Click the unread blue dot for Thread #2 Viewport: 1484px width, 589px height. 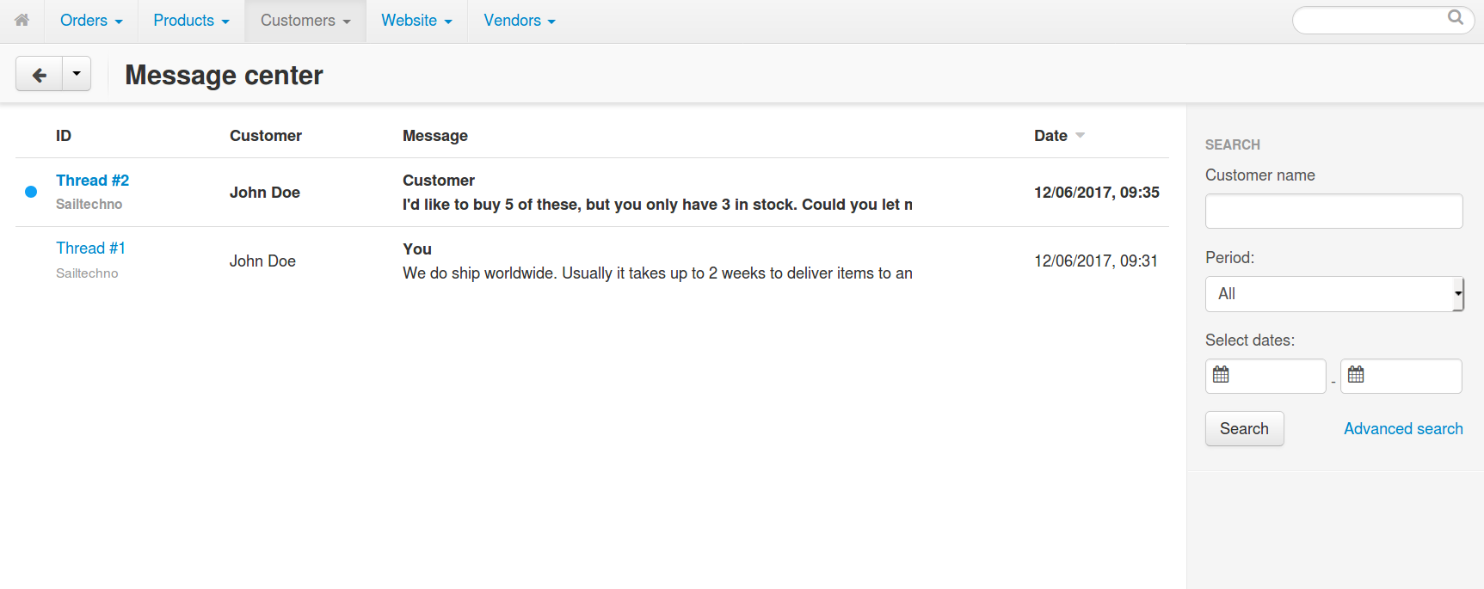(x=31, y=192)
